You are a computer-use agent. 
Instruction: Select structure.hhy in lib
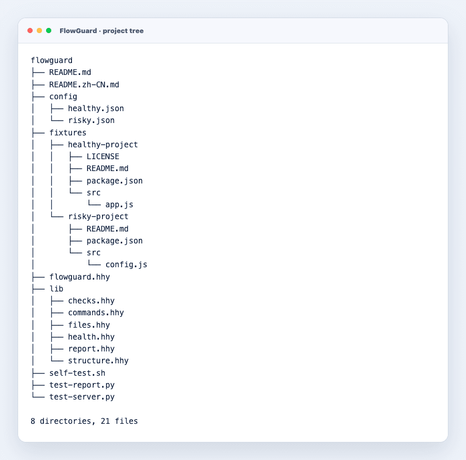(x=98, y=361)
